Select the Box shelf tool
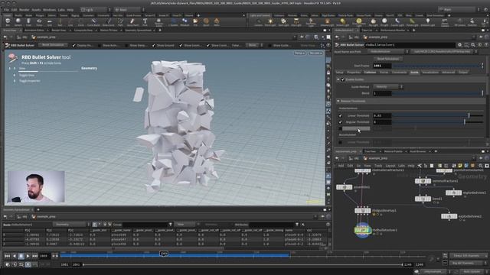 click(8, 22)
